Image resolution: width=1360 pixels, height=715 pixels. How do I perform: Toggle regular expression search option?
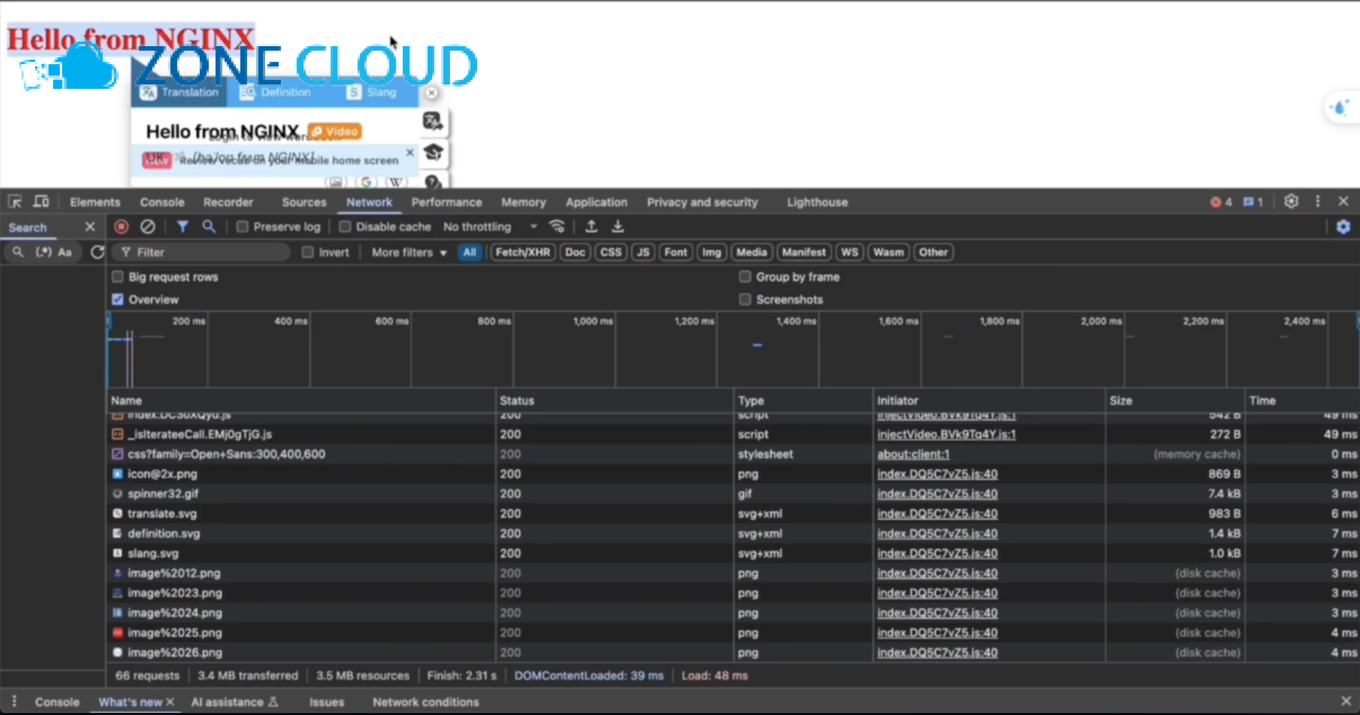tap(44, 252)
